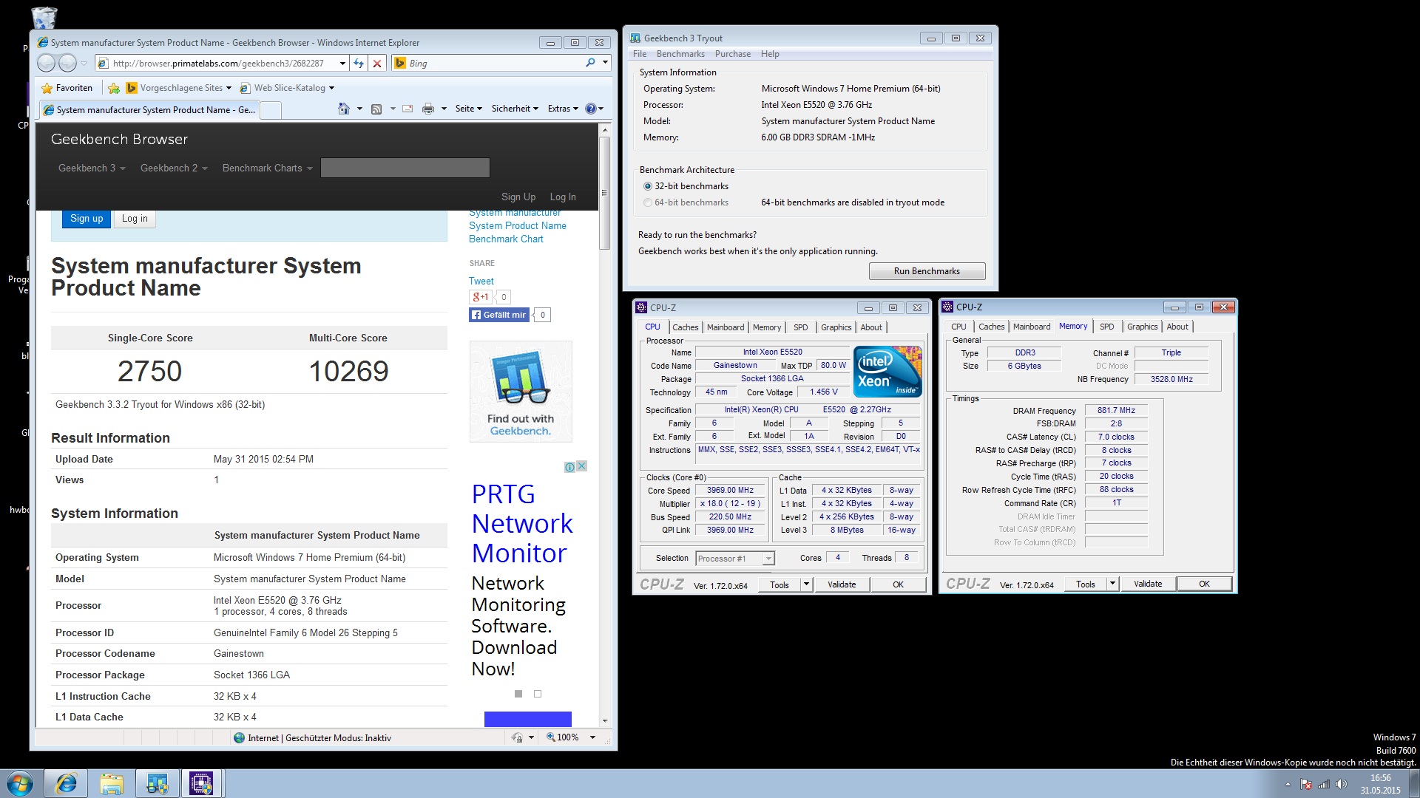The width and height of the screenshot is (1420, 798).
Task: Open the Windows Start orb
Action: click(x=20, y=783)
